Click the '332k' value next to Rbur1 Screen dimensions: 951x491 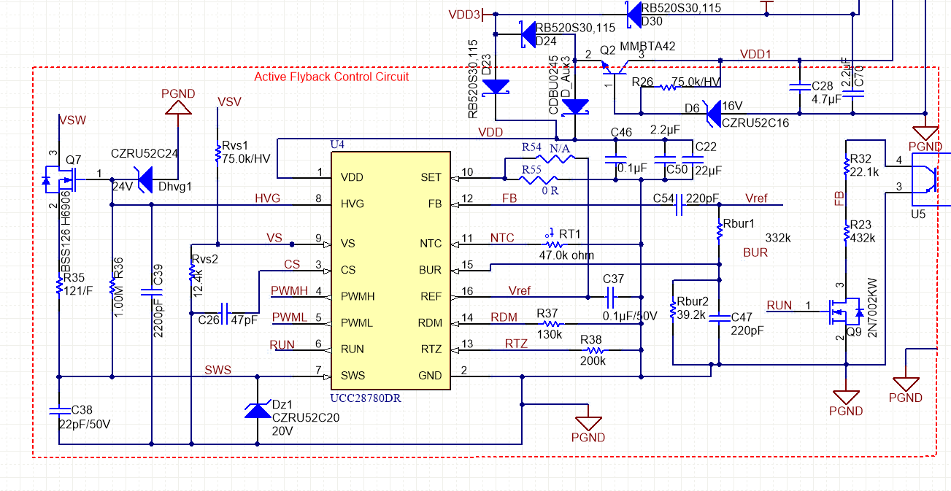click(777, 238)
